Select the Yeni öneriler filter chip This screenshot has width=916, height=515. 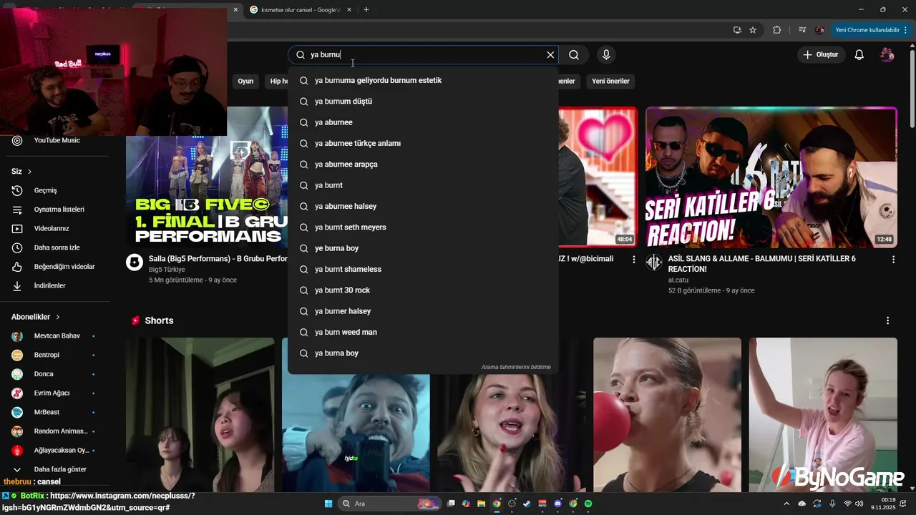[610, 82]
